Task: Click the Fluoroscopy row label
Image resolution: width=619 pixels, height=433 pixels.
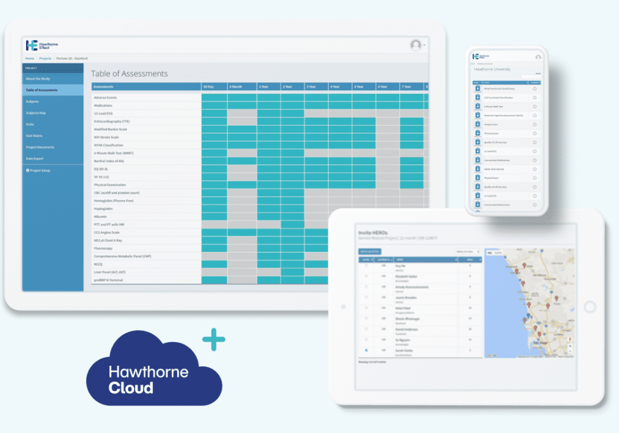Action: pos(103,248)
